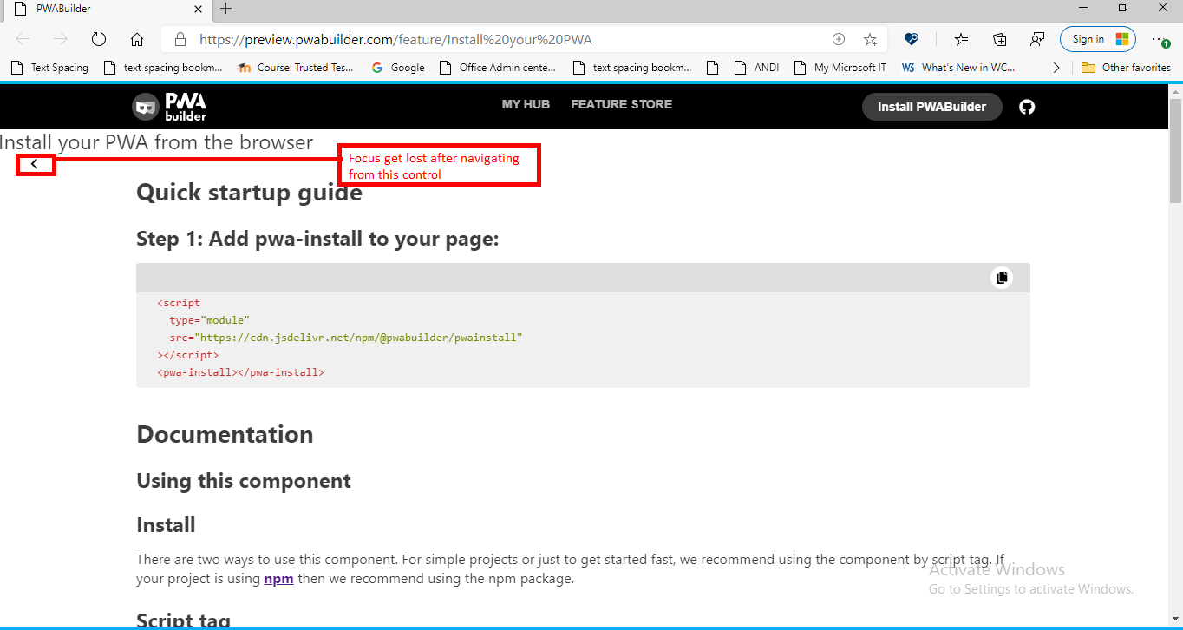The image size is (1183, 630).
Task: Add this page to favorites
Action: point(870,39)
